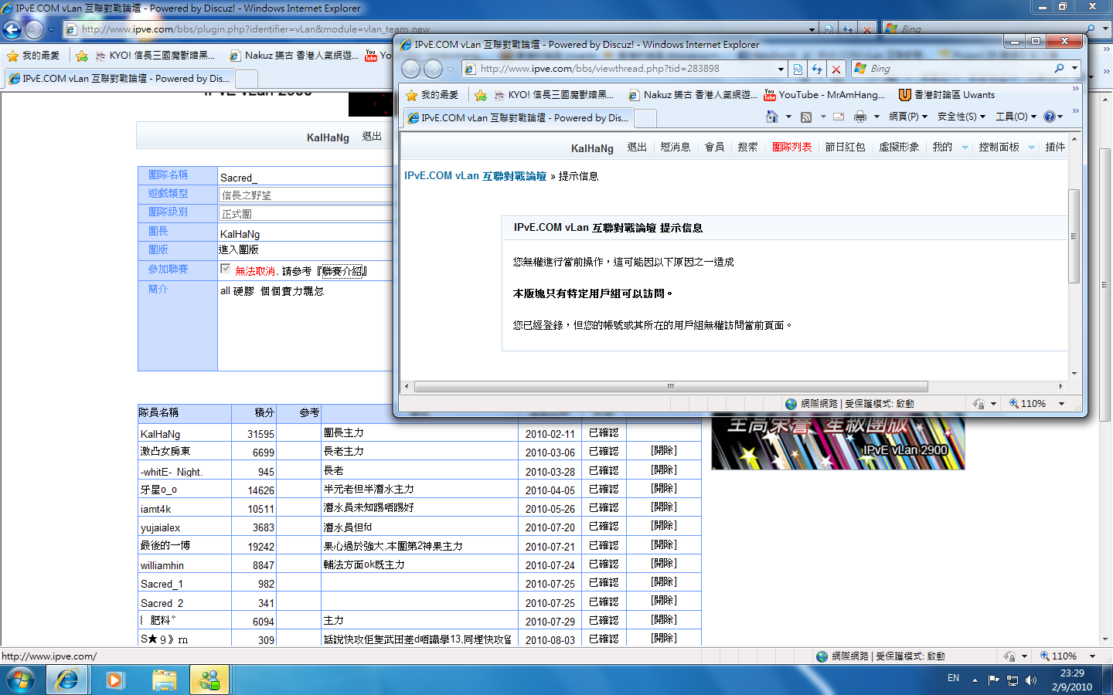This screenshot has width=1113, height=695.
Task: Open the address bar URL history dropdown
Action: tap(781, 69)
